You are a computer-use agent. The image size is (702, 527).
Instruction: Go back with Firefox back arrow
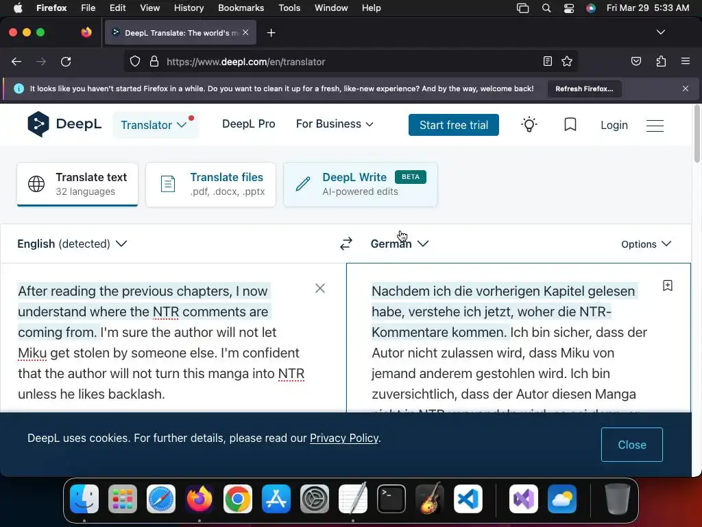point(16,62)
